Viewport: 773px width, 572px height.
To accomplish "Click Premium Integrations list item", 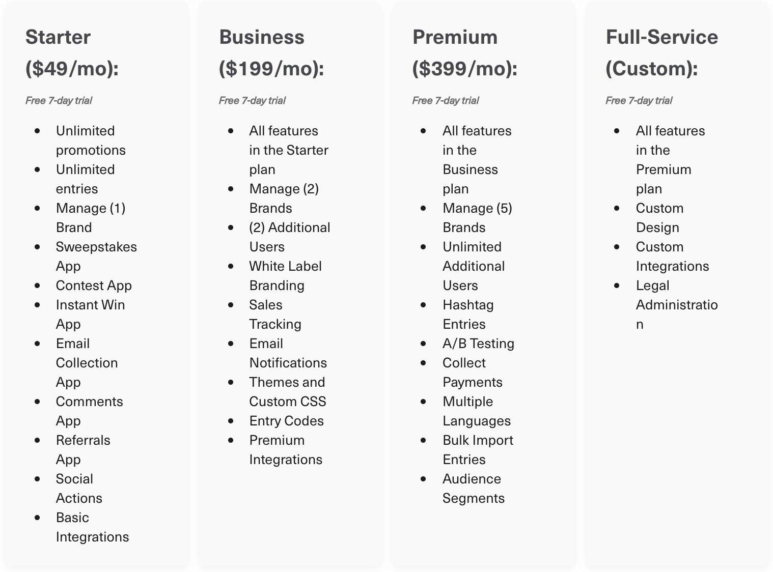I will click(285, 449).
